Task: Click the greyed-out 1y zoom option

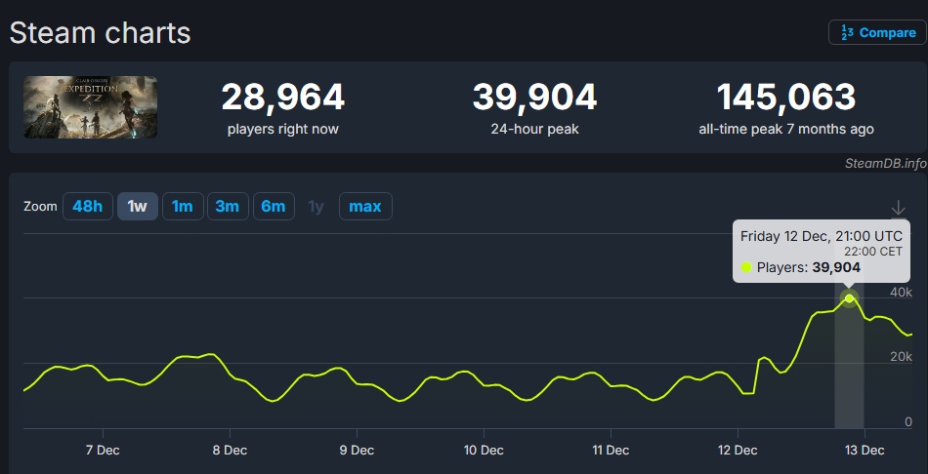Action: pos(316,207)
